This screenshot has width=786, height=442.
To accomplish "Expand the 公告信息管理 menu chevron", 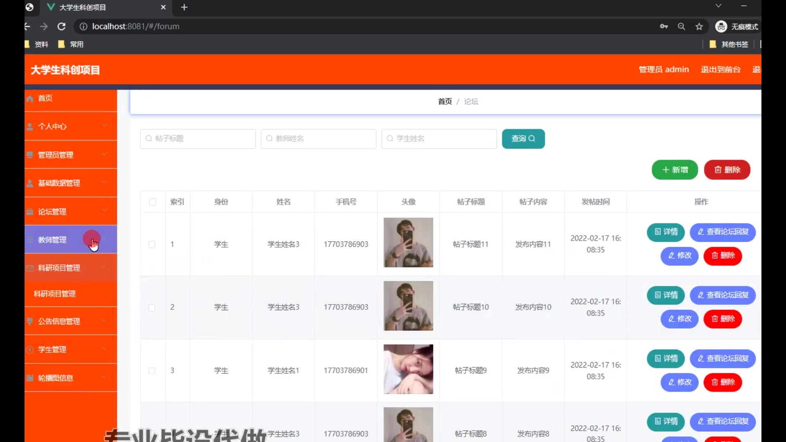I will click(x=104, y=320).
